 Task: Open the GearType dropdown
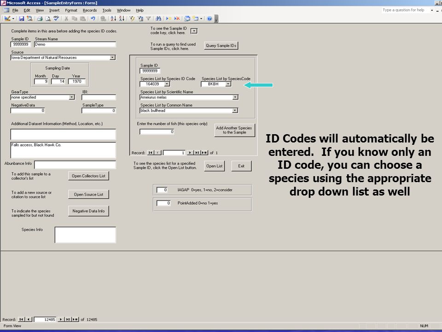[72, 97]
